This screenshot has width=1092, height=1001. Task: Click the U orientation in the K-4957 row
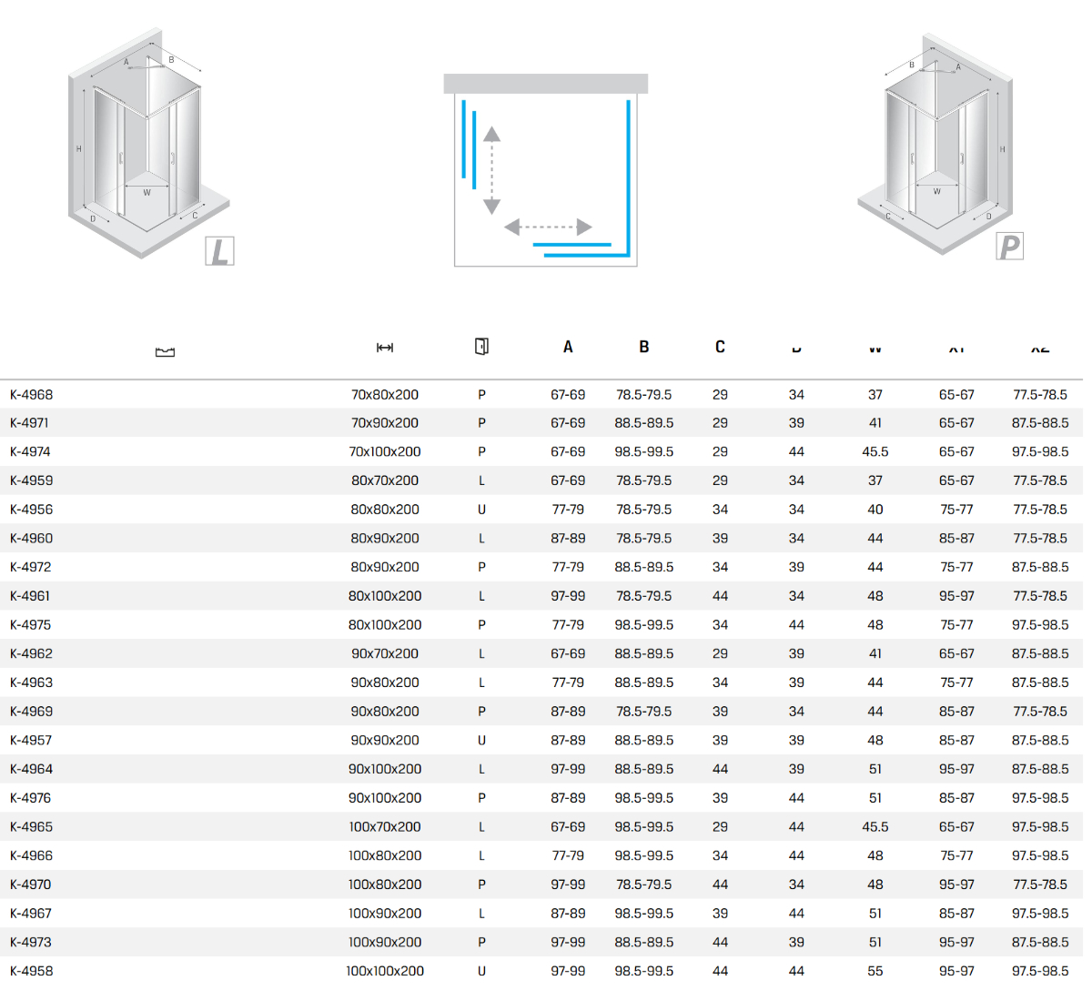(x=481, y=741)
